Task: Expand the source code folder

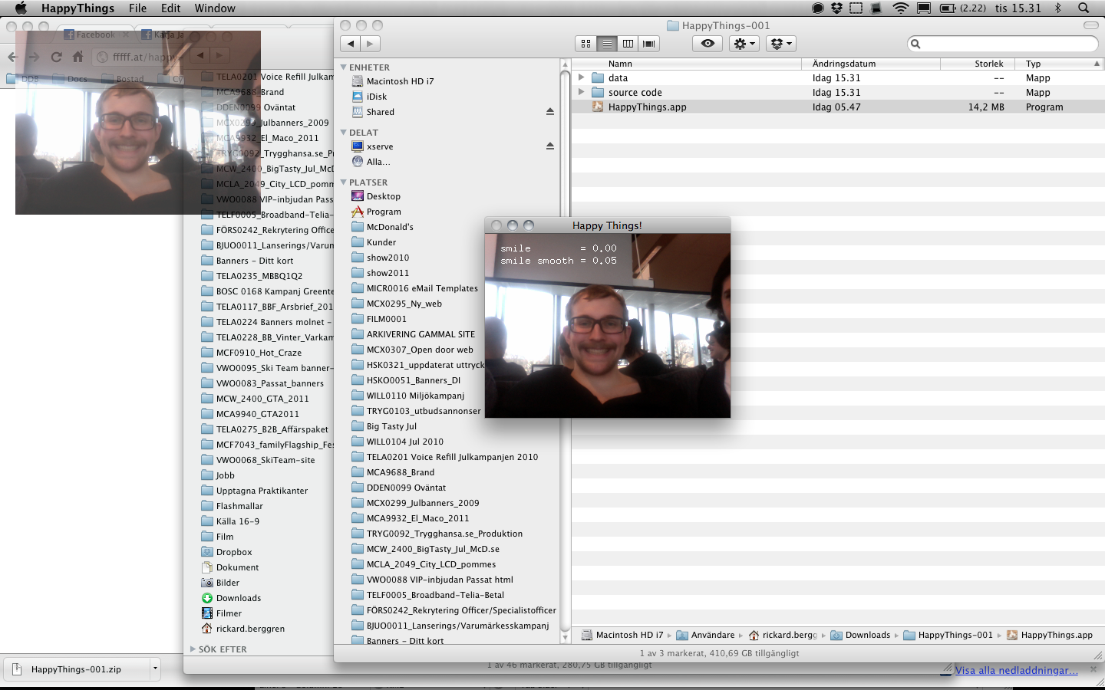Action: (x=581, y=92)
